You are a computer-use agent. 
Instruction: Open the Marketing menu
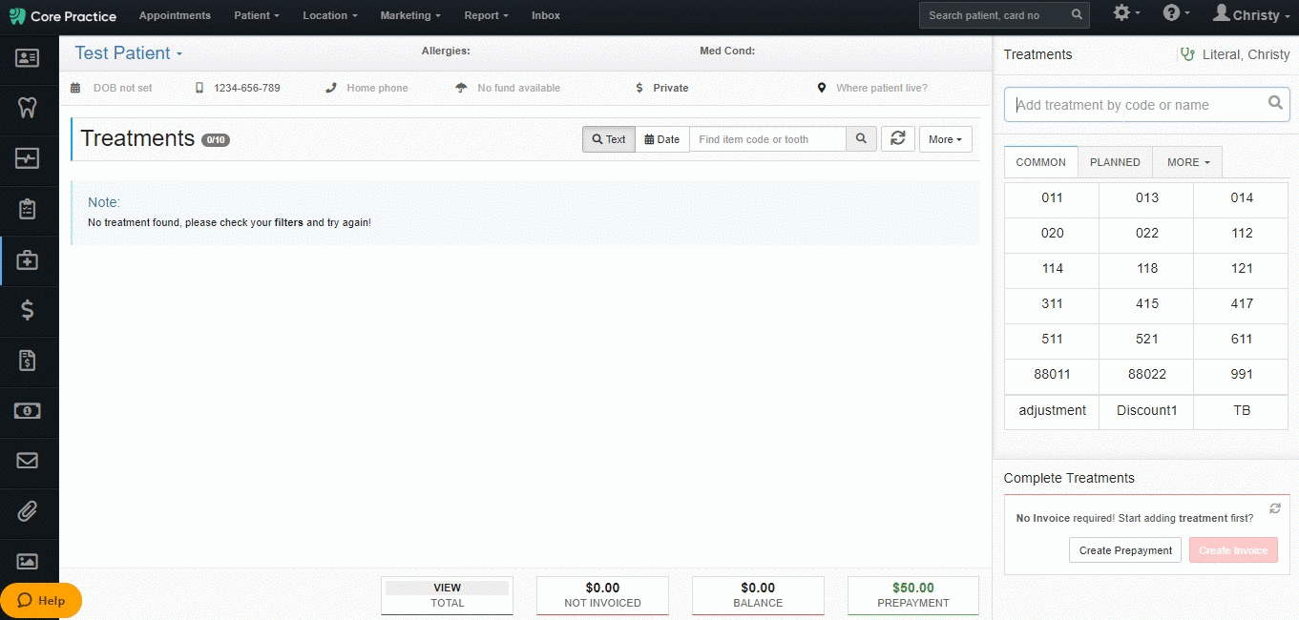tap(410, 15)
